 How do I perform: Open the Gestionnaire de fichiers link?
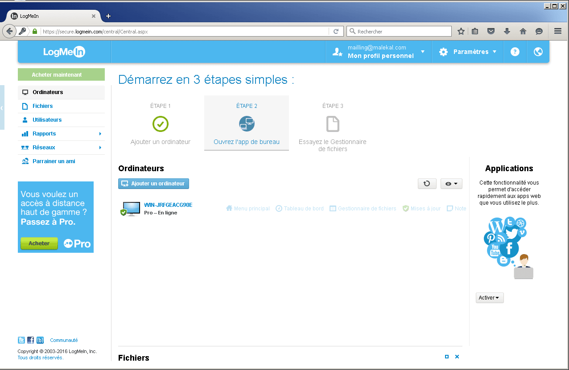tap(363, 209)
